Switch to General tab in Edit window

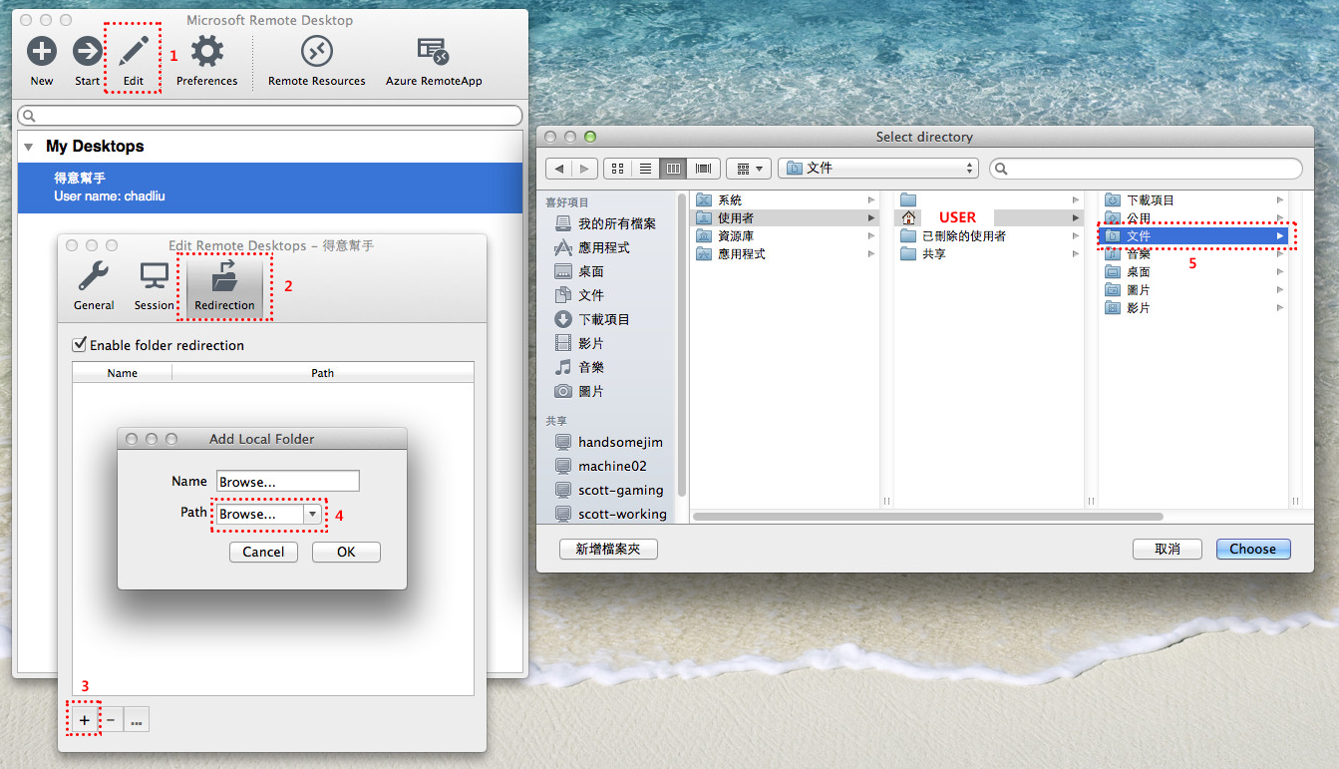tap(94, 285)
